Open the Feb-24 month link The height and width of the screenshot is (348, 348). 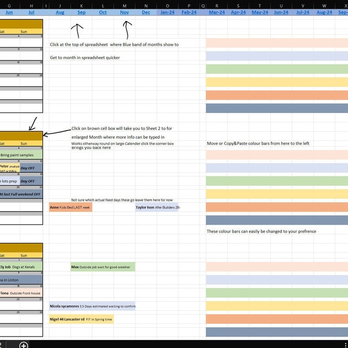[x=189, y=12]
